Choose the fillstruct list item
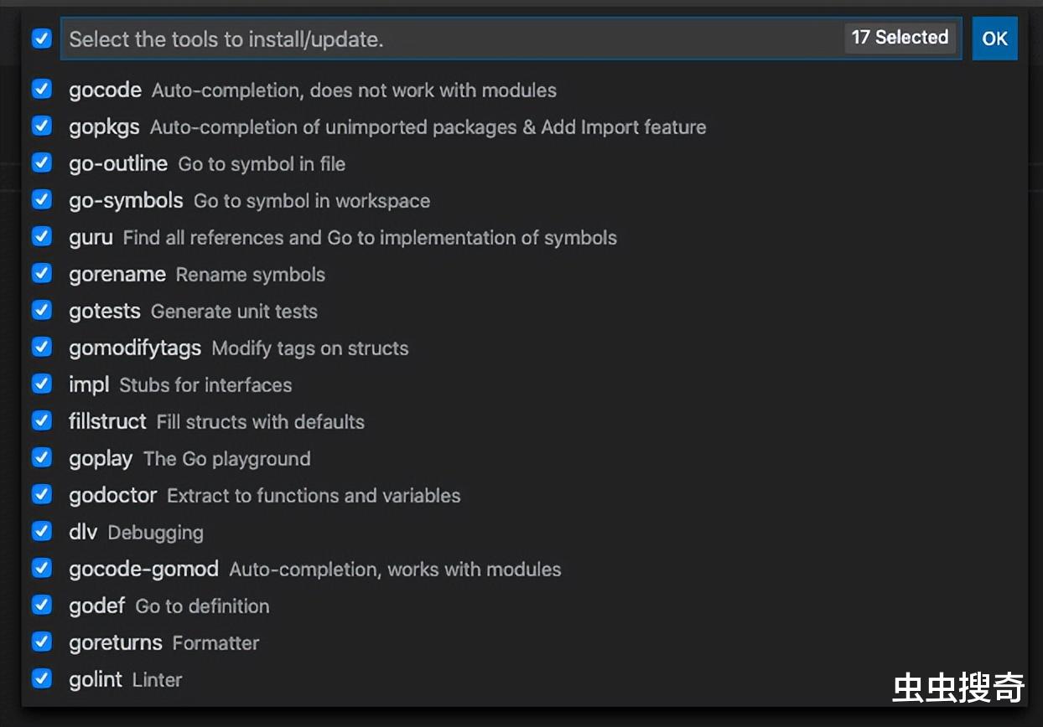 point(524,421)
